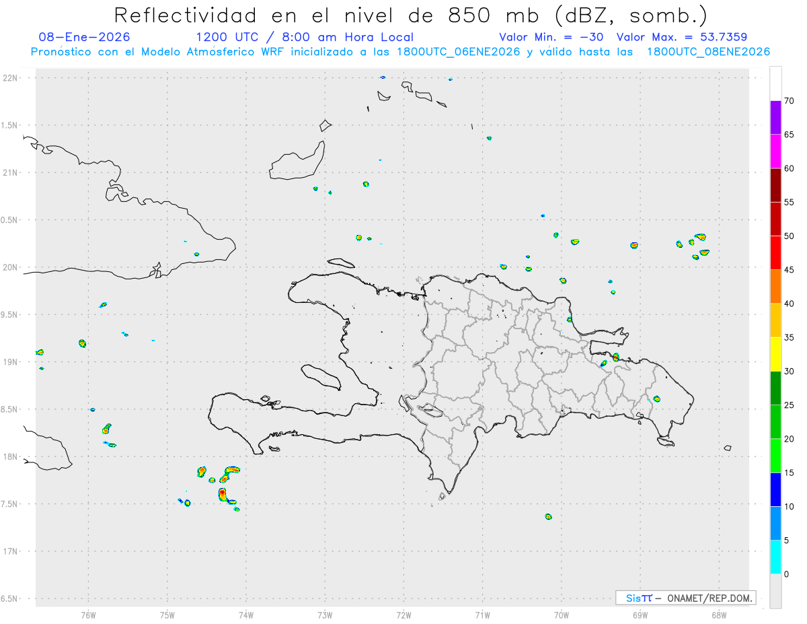
Task: Click the purple 65-70 dBZ color band
Action: [x=775, y=118]
